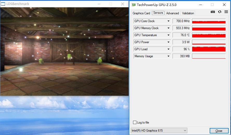Click the 3.5 W power value
231x135 pixels.
coord(181,42)
